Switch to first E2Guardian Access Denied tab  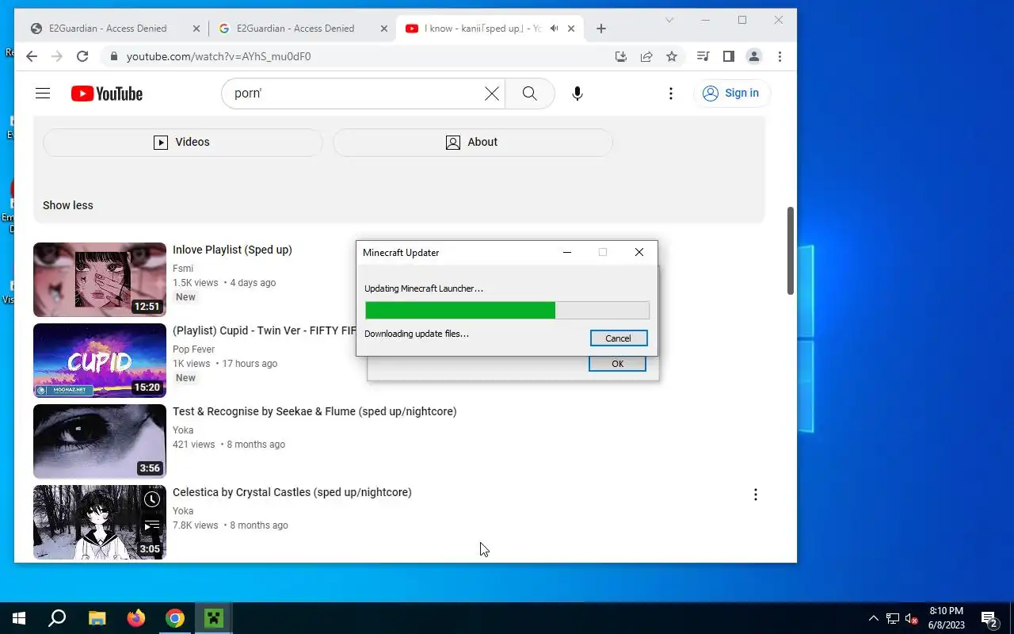pyautogui.click(x=108, y=29)
